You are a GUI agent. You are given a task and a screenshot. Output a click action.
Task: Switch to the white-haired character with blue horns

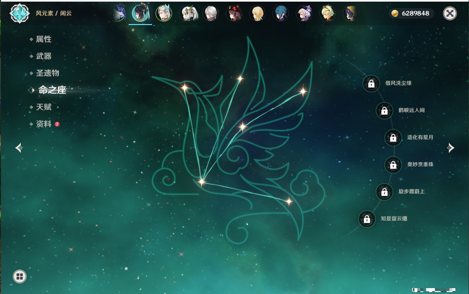(164, 13)
